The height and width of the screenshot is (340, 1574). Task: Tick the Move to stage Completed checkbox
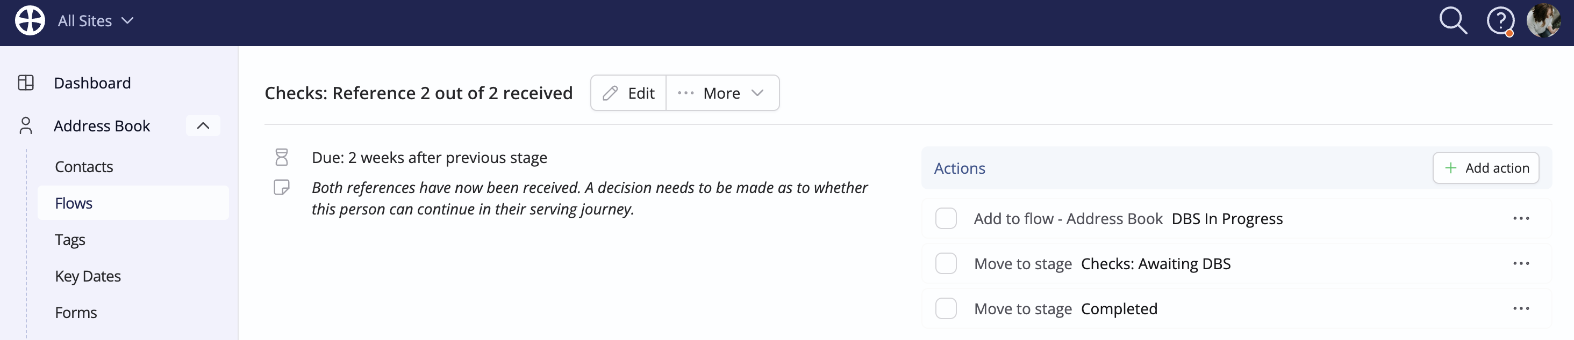[946, 309]
